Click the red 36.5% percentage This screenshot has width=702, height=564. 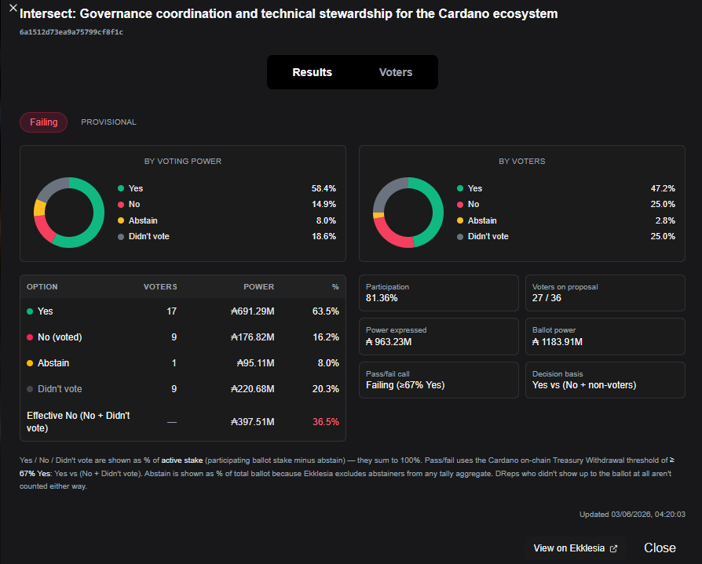coord(326,422)
